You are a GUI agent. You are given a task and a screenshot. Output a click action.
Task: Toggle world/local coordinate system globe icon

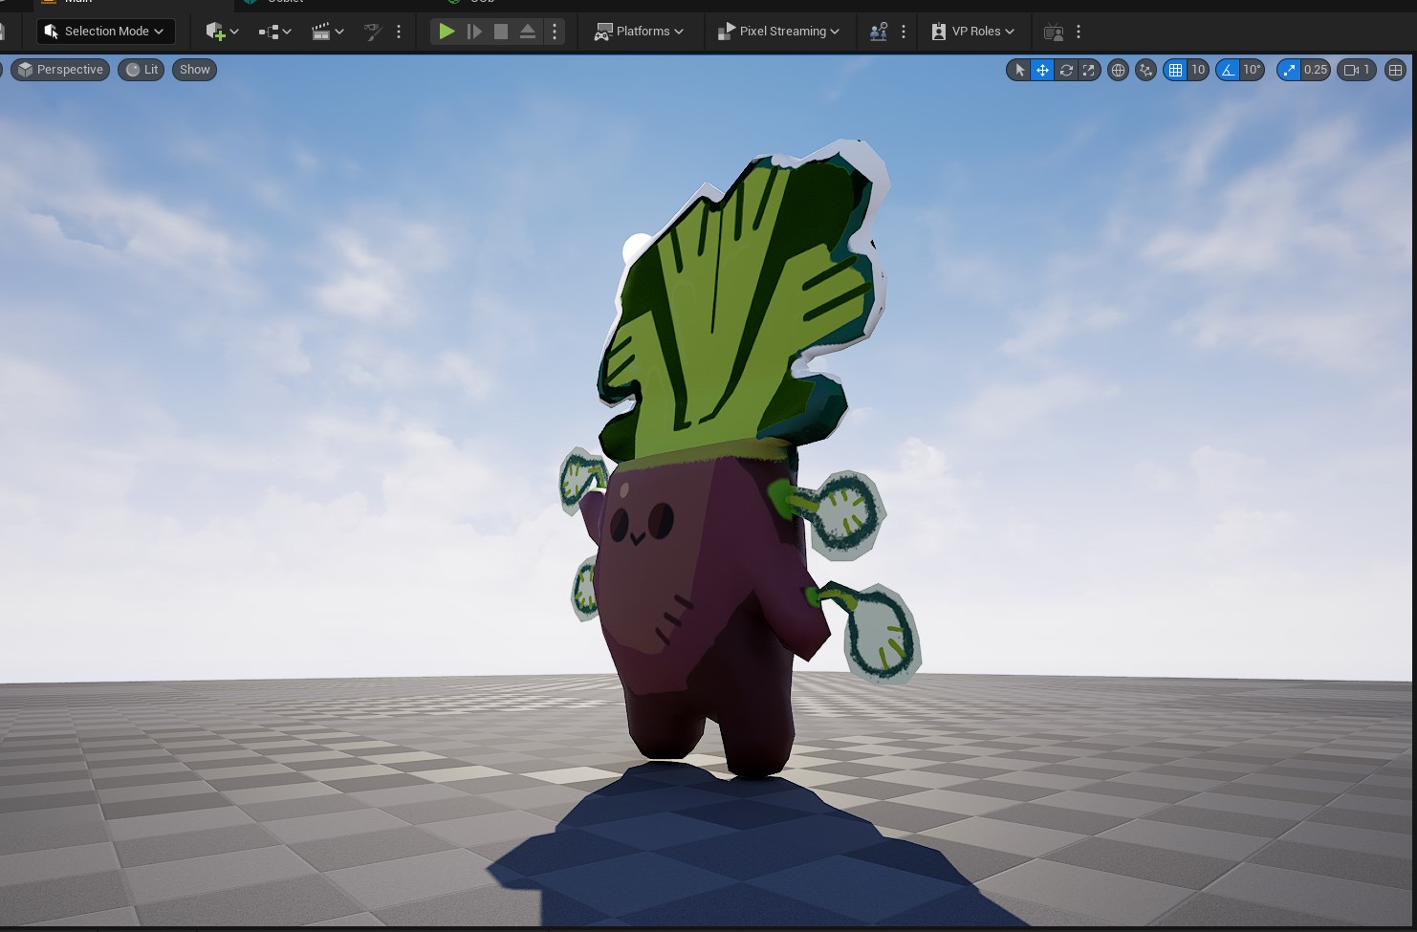coord(1118,70)
